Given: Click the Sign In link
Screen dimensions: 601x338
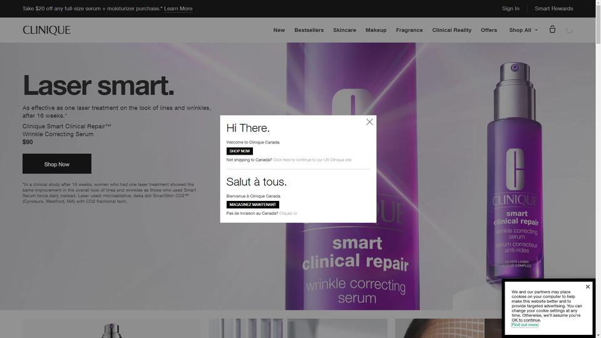Looking at the screenshot, I should pyautogui.click(x=511, y=8).
